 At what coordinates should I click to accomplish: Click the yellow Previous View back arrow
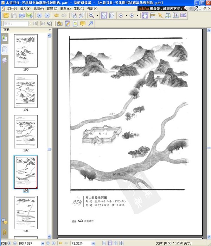click(x=56, y=15)
